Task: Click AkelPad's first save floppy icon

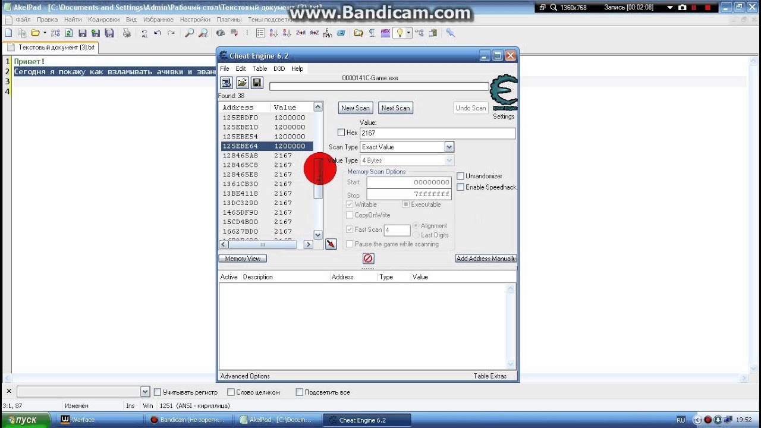Action: (x=83, y=33)
